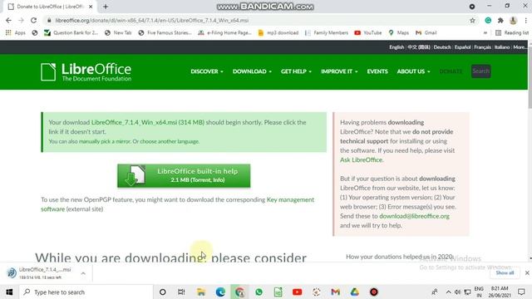Switch site language to English
This screenshot has width=532, height=299.
click(397, 47)
